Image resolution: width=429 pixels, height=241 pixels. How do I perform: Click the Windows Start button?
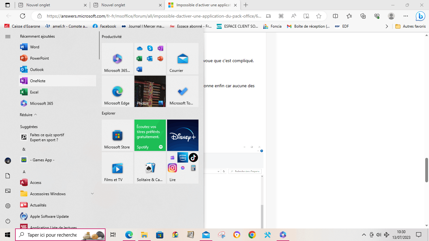[8, 235]
